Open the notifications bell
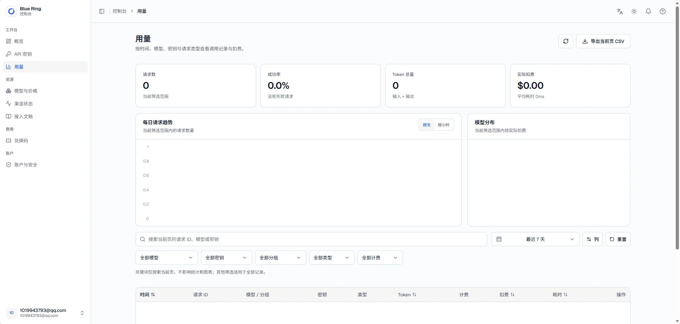Viewport: 680px width, 324px height. 648,11
